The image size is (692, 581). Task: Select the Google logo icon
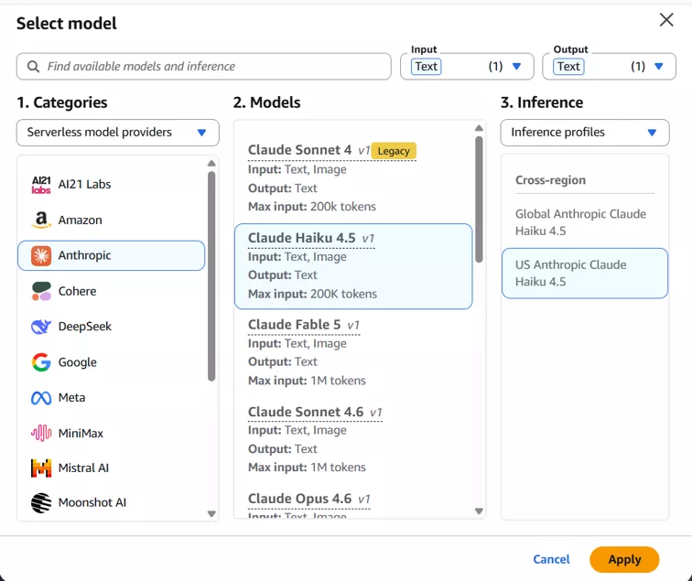[41, 362]
